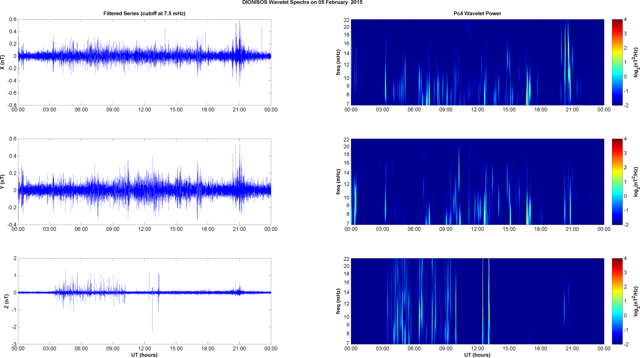Screen dimensions: 640x358
Task: Click the color bar beside the middle spectrogram
Action: click(x=617, y=182)
